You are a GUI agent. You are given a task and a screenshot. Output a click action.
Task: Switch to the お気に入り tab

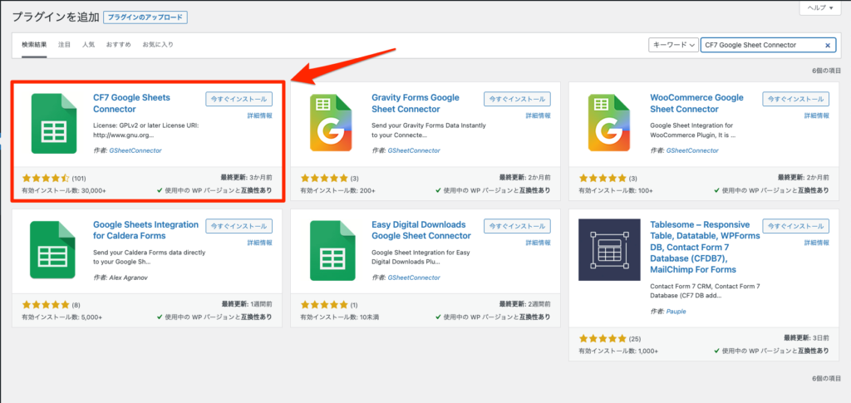[158, 45]
